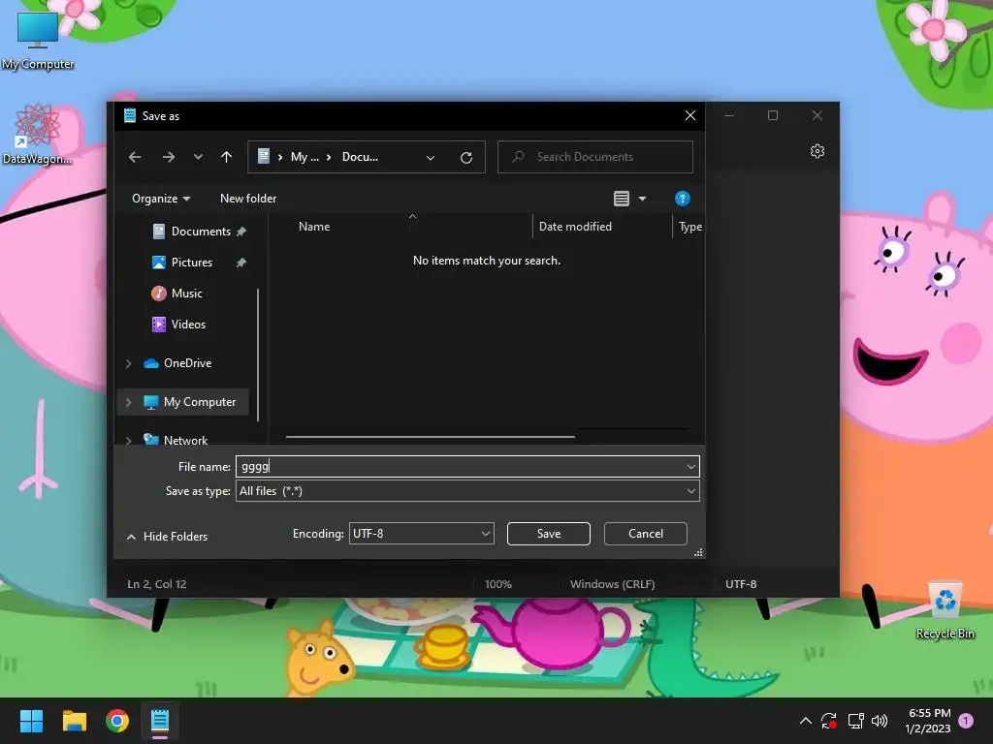Click UTF-8 in Notepad status bar
Screen dimensions: 993x744
tap(740, 584)
